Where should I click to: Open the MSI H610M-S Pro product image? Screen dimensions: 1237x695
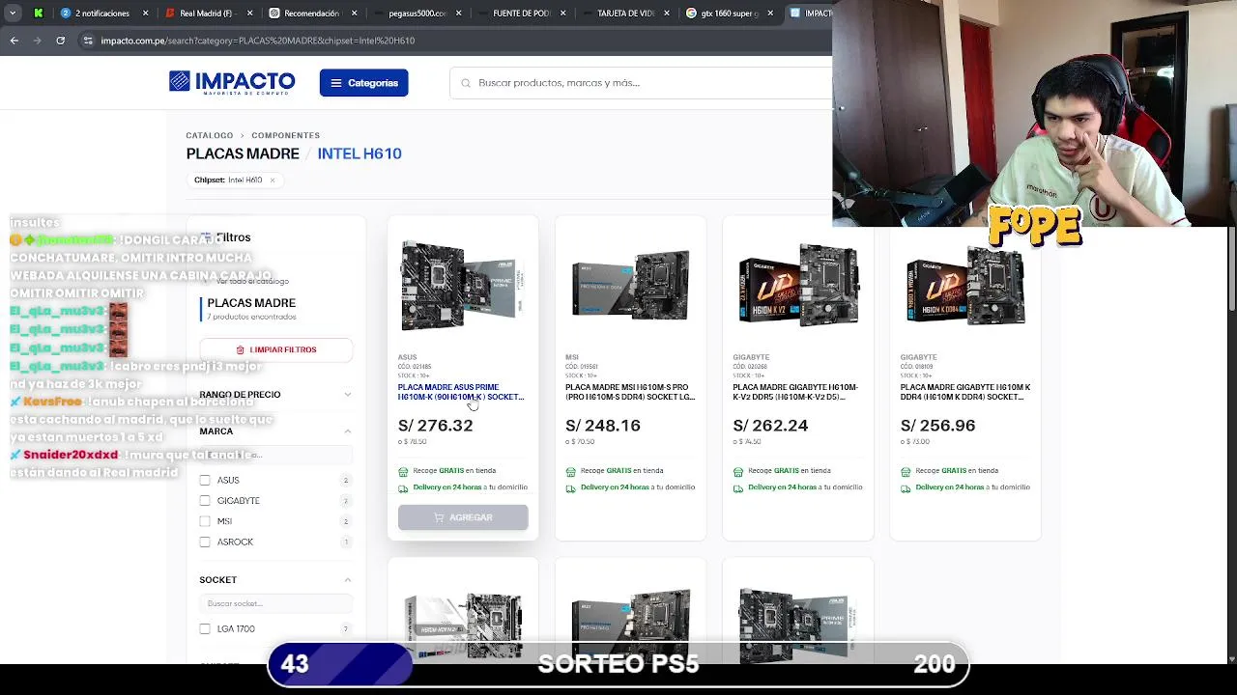point(630,286)
